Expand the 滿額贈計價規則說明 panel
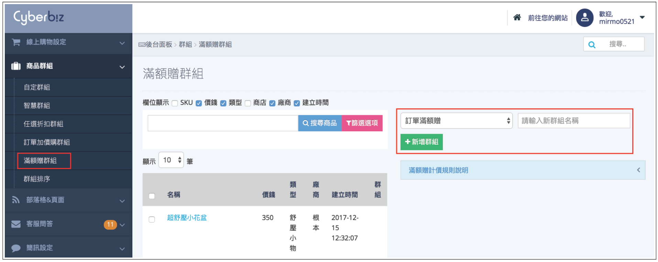 [523, 170]
